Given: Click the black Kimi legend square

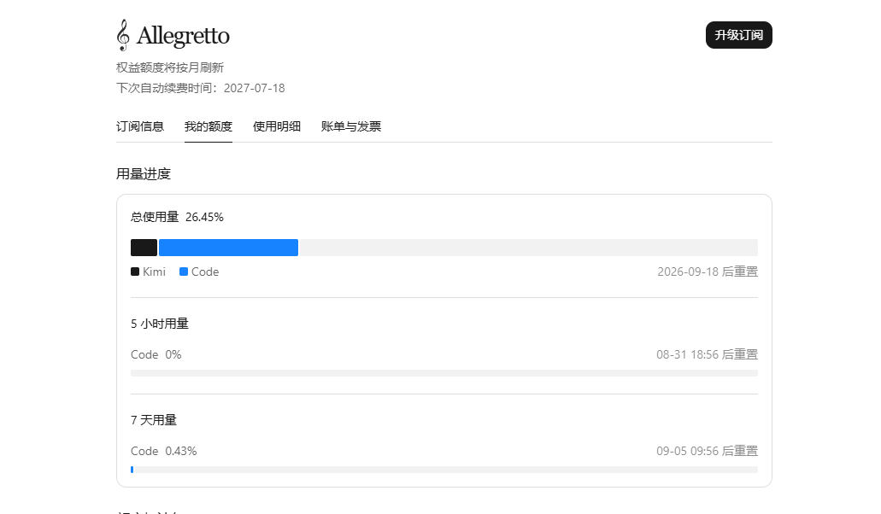Looking at the screenshot, I should point(135,272).
